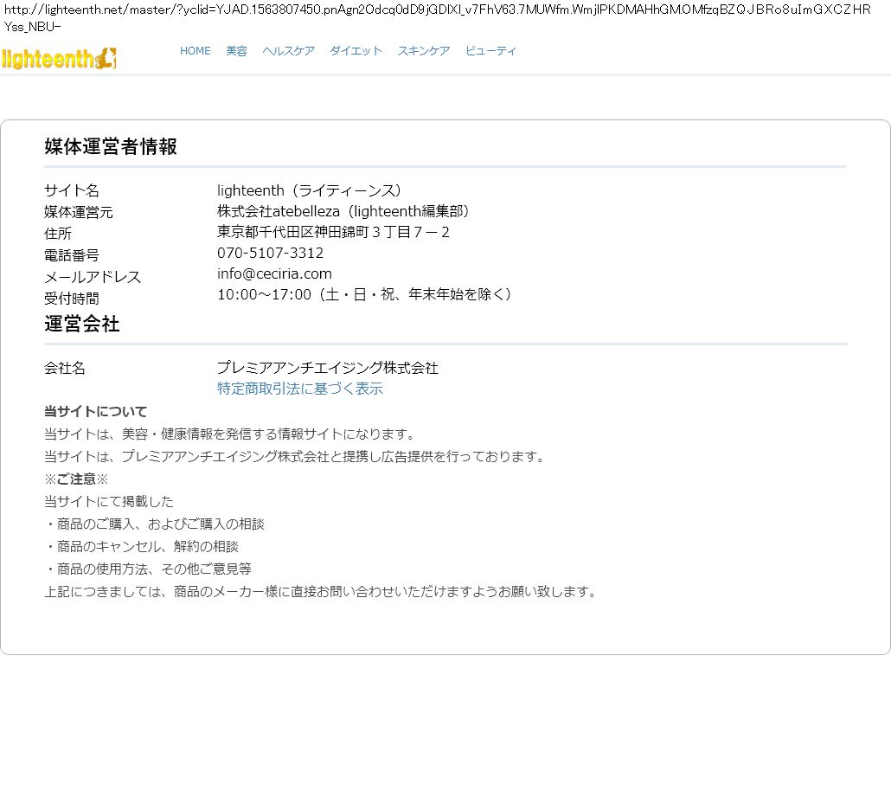Click the 媒体運営者情報 heading
891x791 pixels.
click(111, 147)
